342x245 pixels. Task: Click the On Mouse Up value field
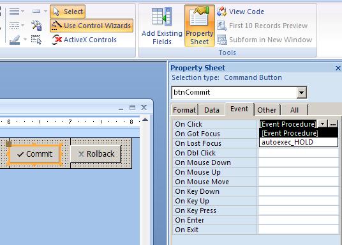[x=298, y=172]
